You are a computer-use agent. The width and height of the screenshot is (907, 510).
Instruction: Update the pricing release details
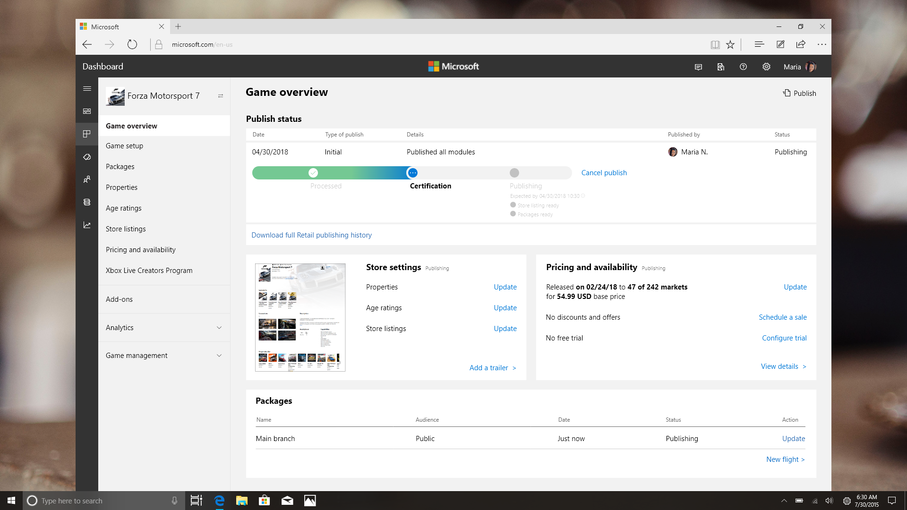[795, 287]
